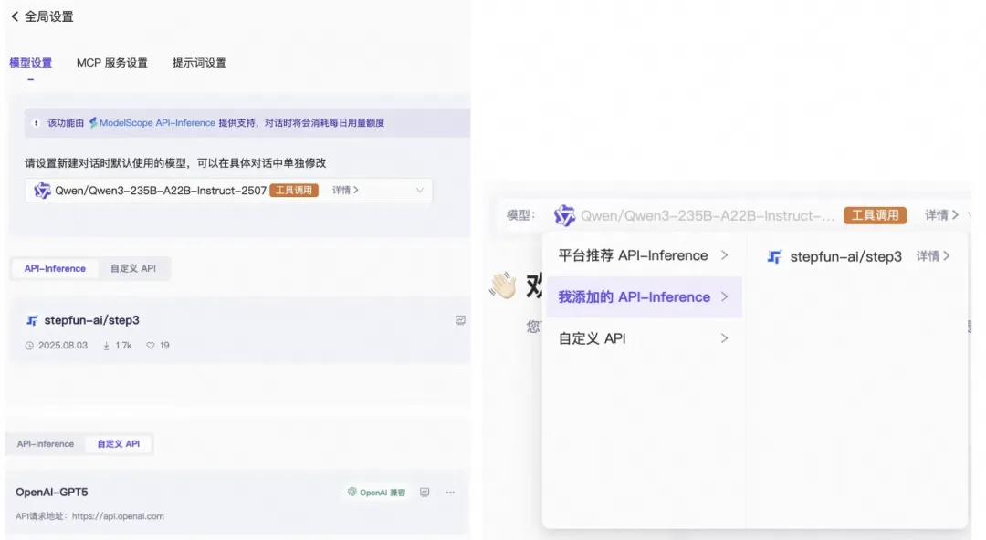Click the chevron beside 自定义 API in the menu
This screenshot has width=986, height=540.
724,338
